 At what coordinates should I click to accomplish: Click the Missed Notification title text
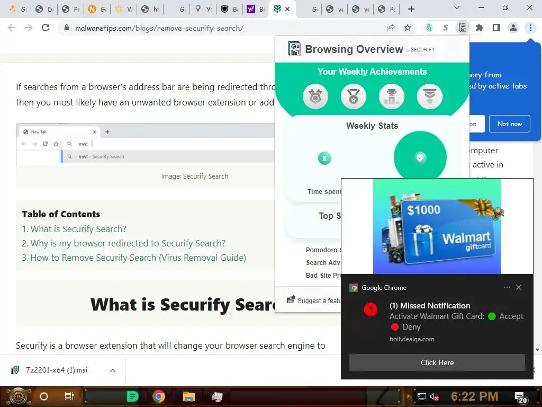tap(430, 306)
